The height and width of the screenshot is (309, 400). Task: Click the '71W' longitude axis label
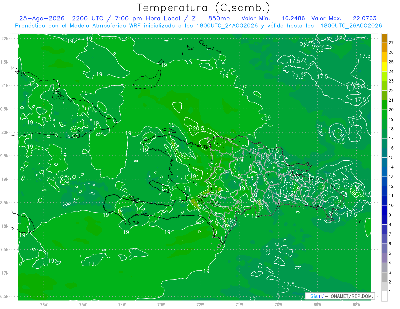tap(239, 305)
